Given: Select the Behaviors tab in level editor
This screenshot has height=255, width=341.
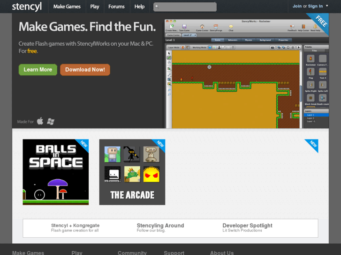Looking at the screenshot, I should [x=233, y=40].
